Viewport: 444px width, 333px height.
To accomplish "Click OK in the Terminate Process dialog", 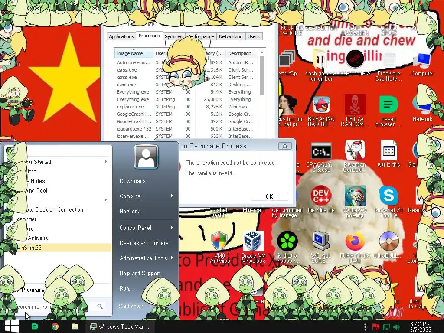I will 269,196.
